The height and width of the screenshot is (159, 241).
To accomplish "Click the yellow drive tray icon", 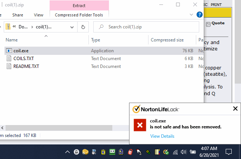I will [85, 152].
